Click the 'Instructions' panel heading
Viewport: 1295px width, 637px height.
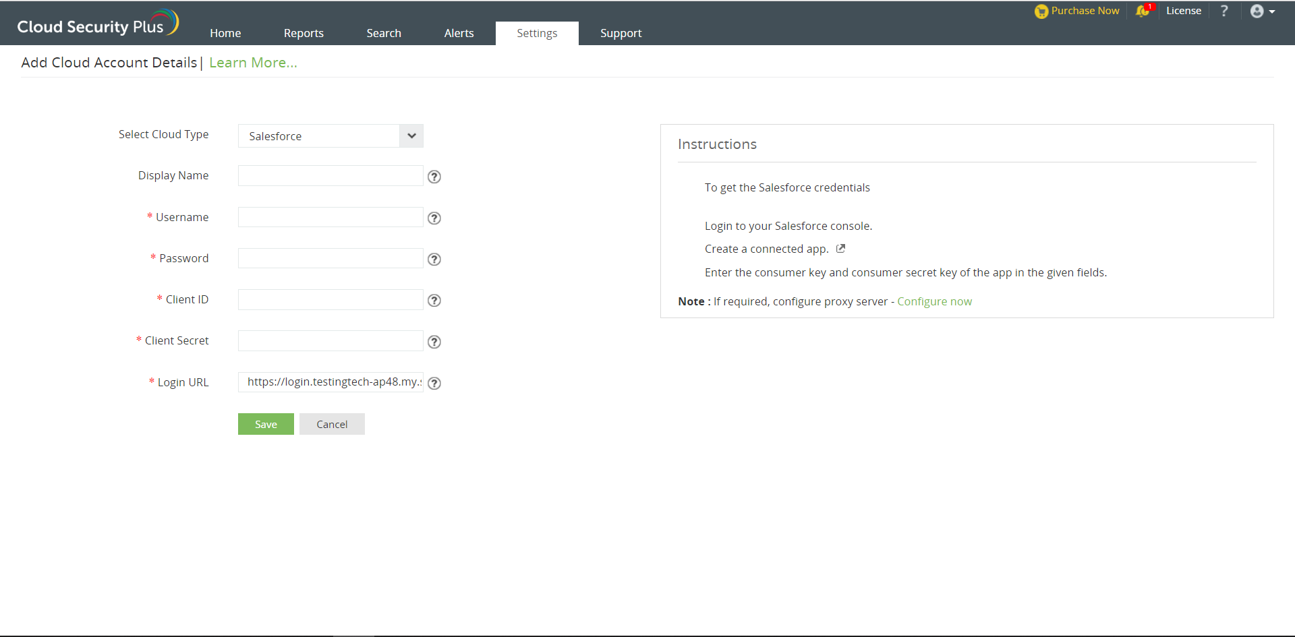click(x=717, y=144)
